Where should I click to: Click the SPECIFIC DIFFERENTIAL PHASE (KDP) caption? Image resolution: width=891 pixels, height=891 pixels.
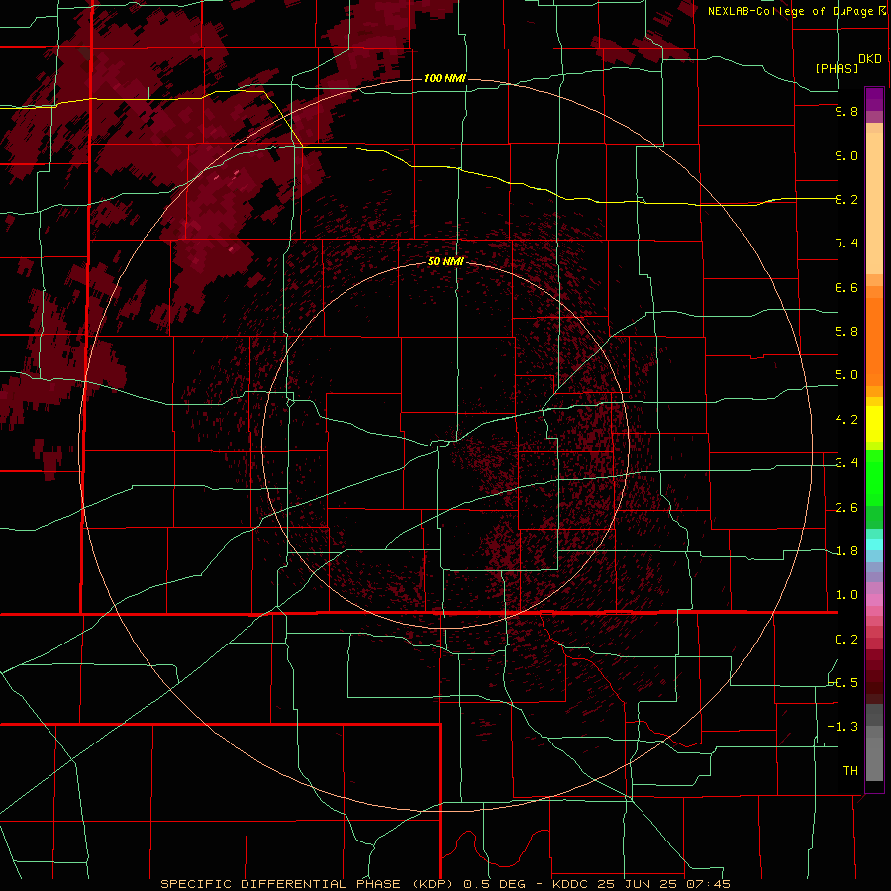point(307,884)
